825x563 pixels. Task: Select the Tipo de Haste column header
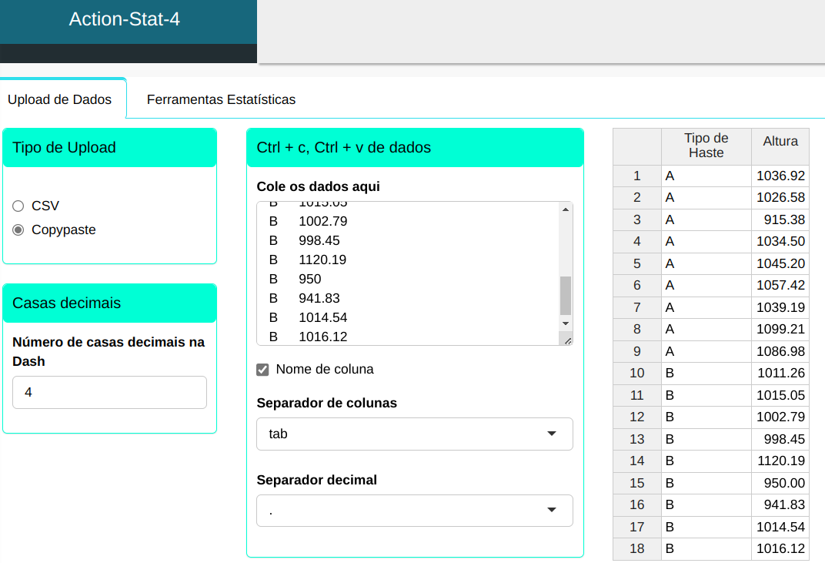click(706, 146)
